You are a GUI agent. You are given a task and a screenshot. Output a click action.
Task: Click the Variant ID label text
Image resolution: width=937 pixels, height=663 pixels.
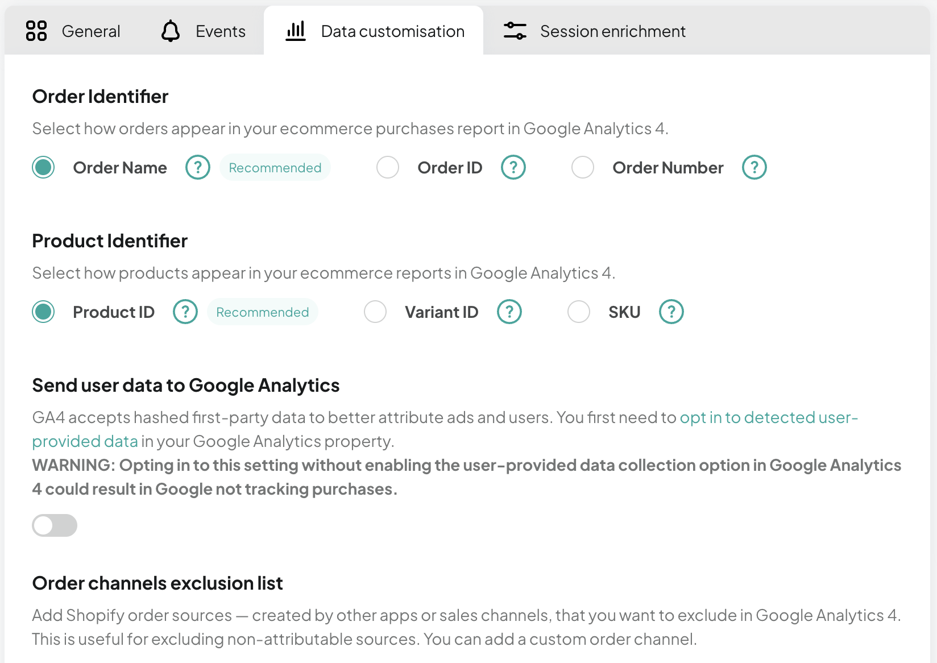pos(442,312)
